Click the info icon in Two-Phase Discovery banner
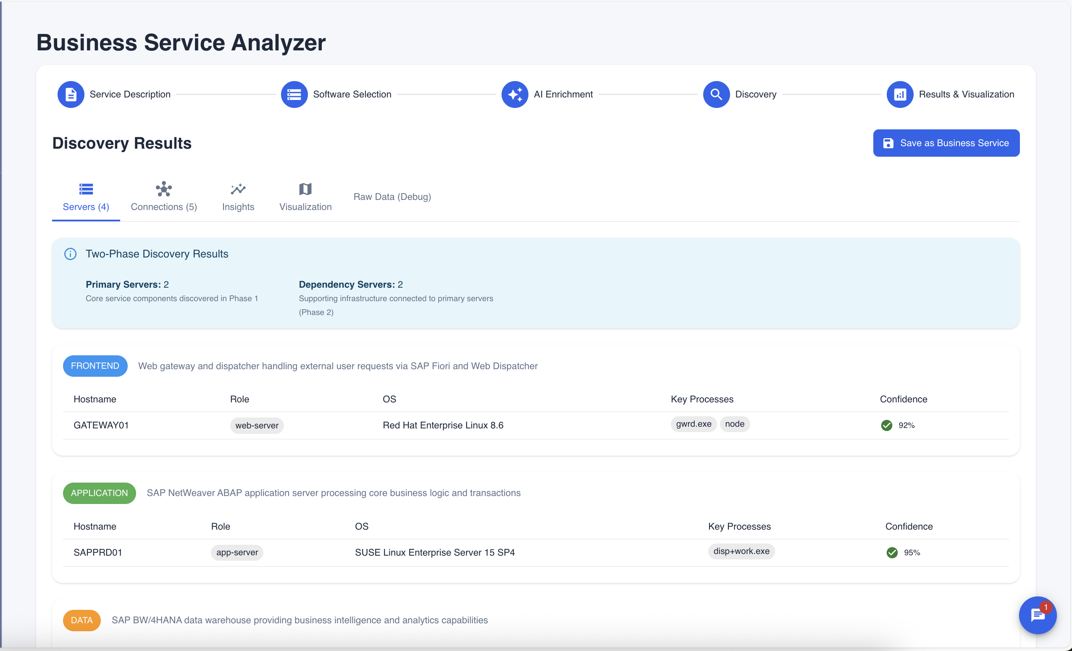The width and height of the screenshot is (1072, 651). pyautogui.click(x=71, y=254)
